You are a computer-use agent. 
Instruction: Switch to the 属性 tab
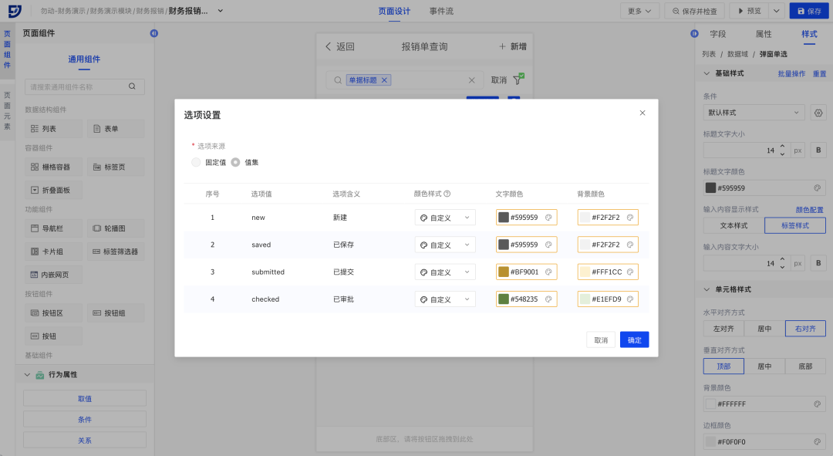click(764, 34)
